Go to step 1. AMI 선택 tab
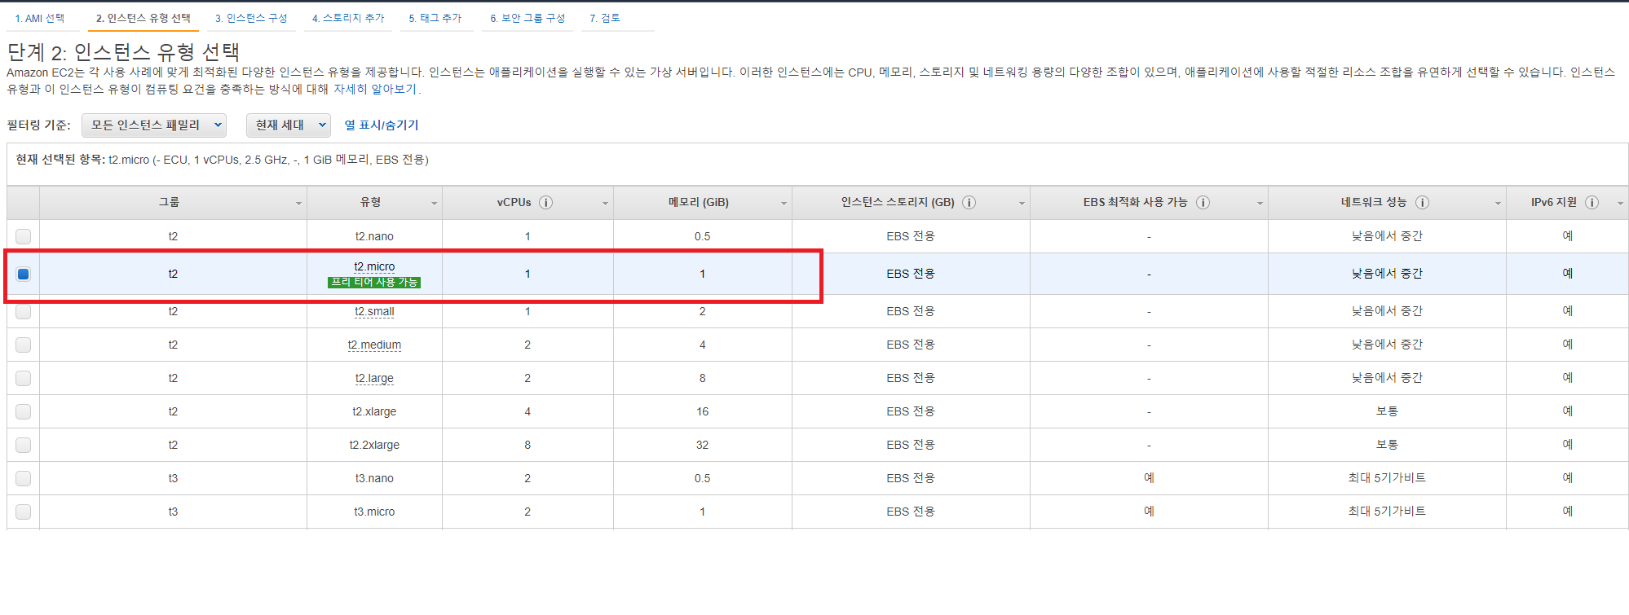This screenshot has width=1629, height=615. [39, 18]
